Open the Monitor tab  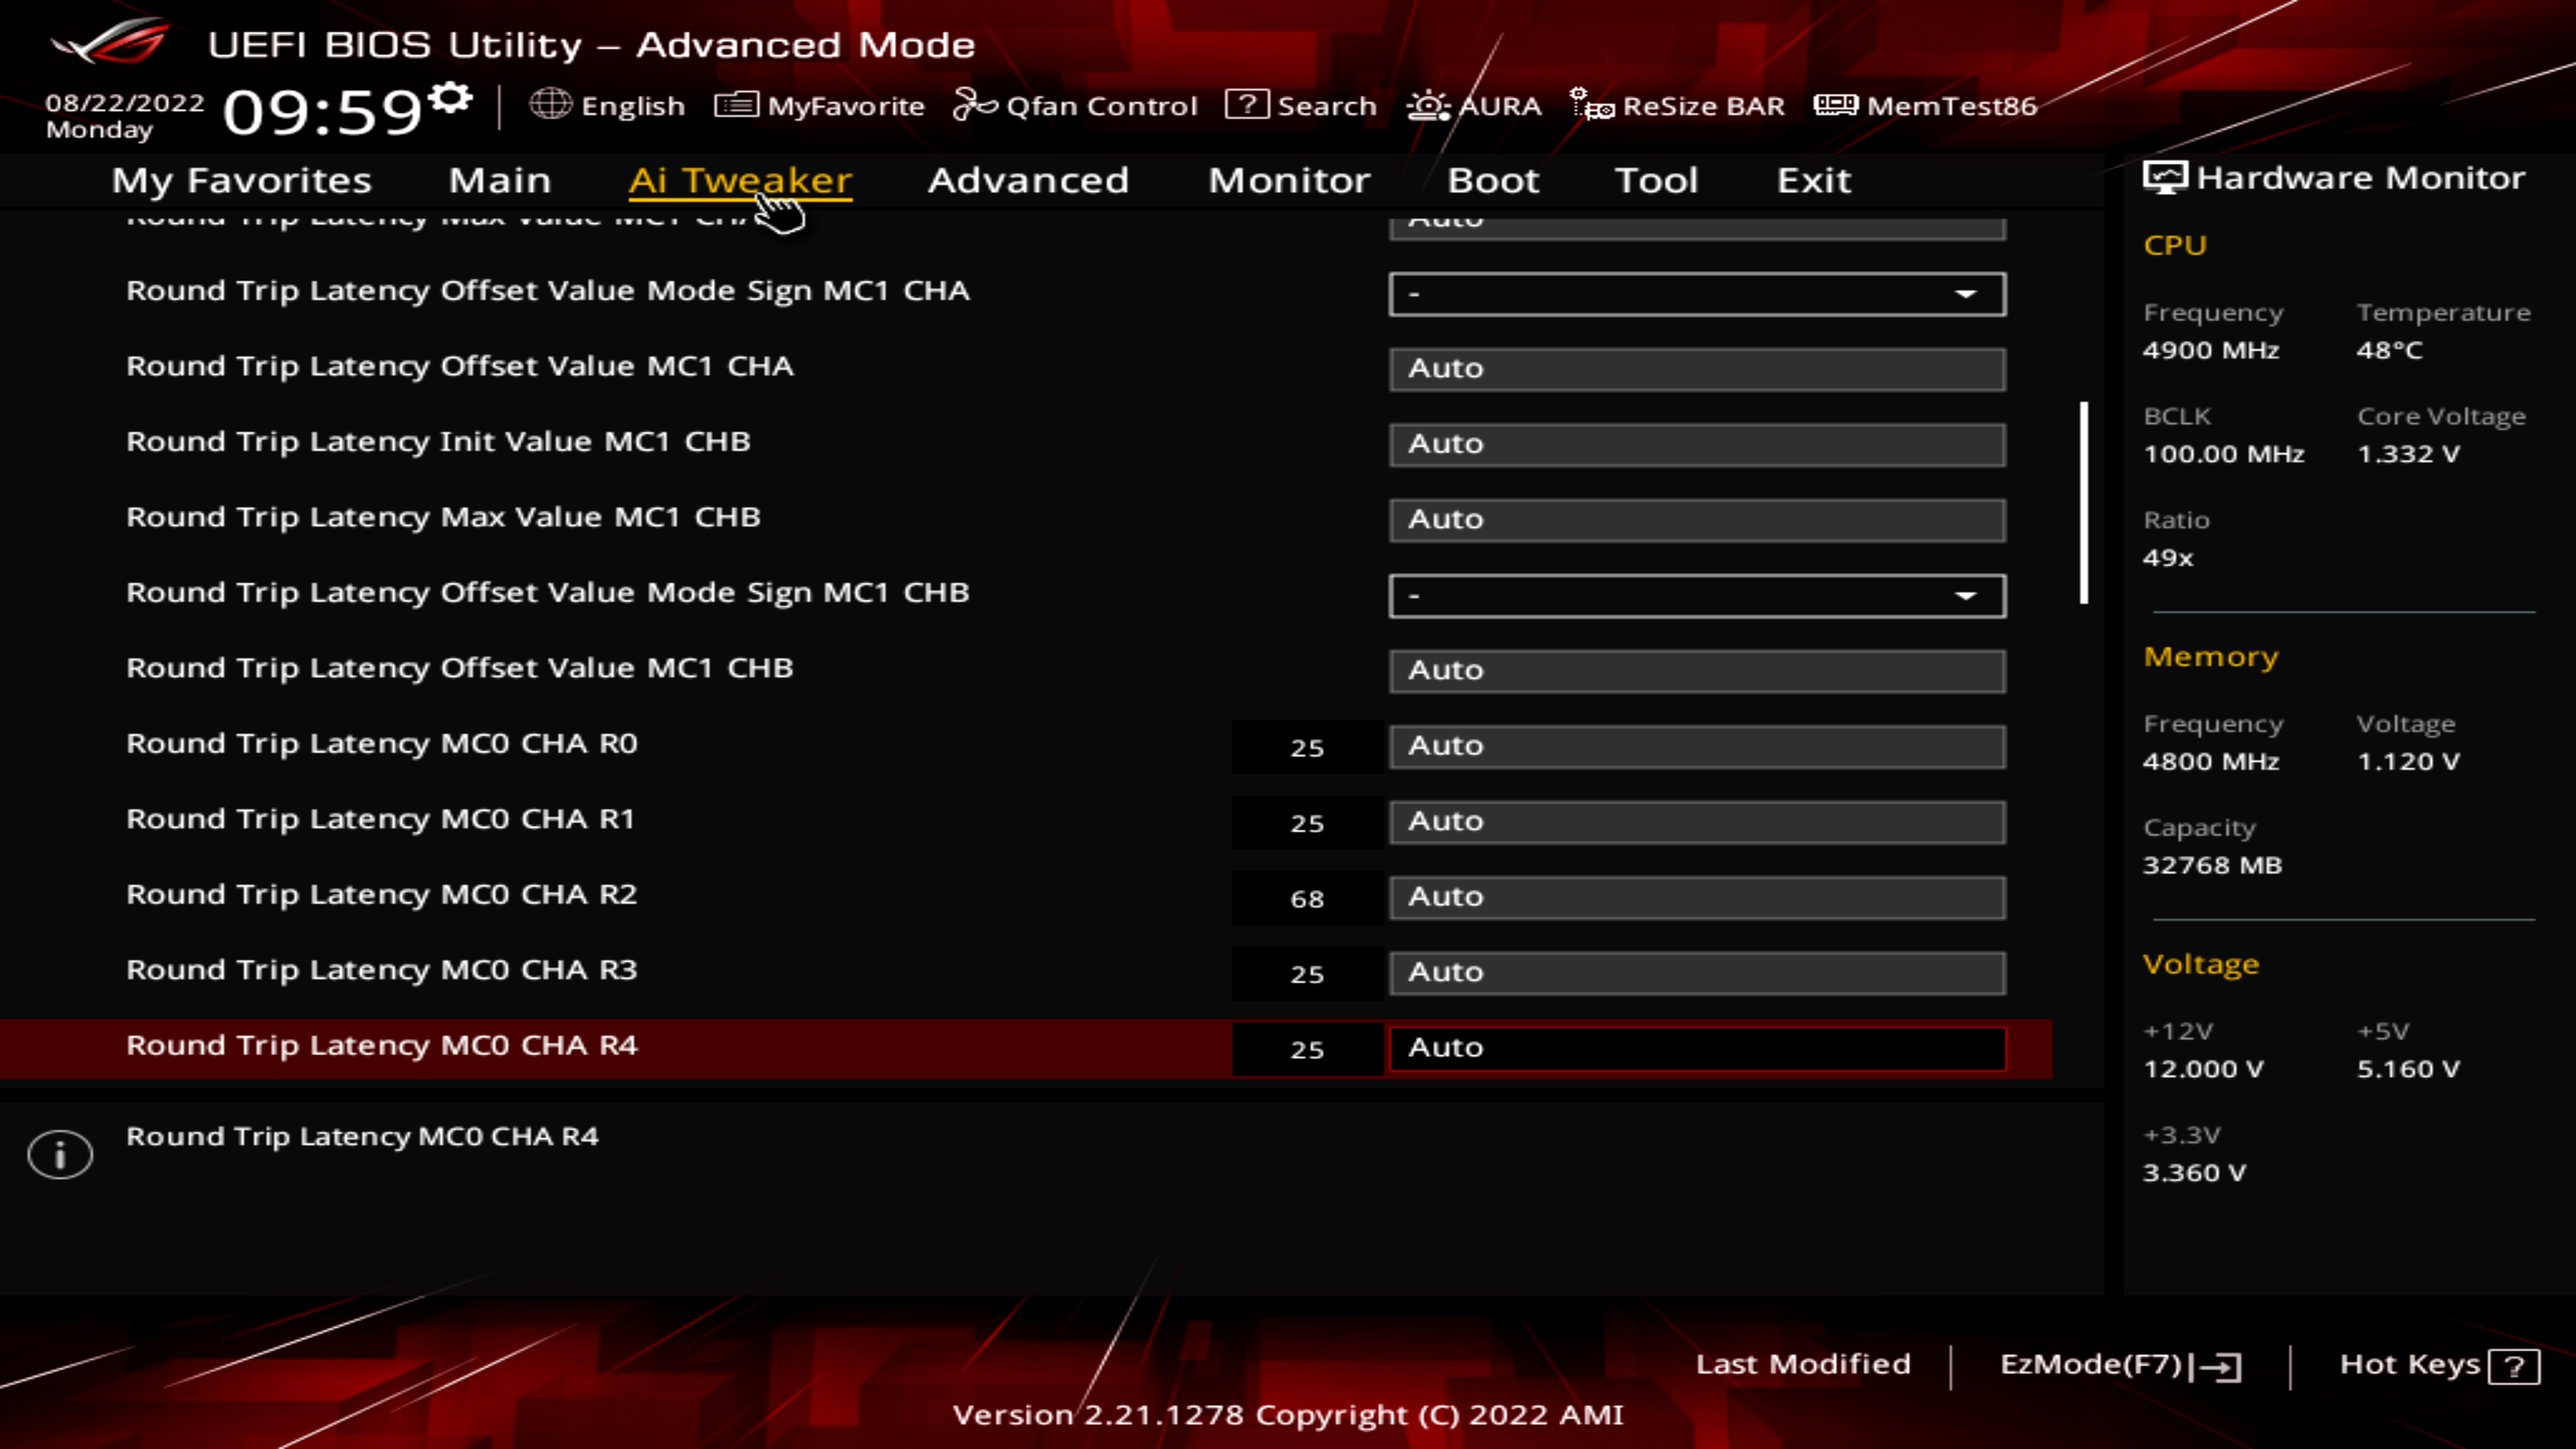1289,180
